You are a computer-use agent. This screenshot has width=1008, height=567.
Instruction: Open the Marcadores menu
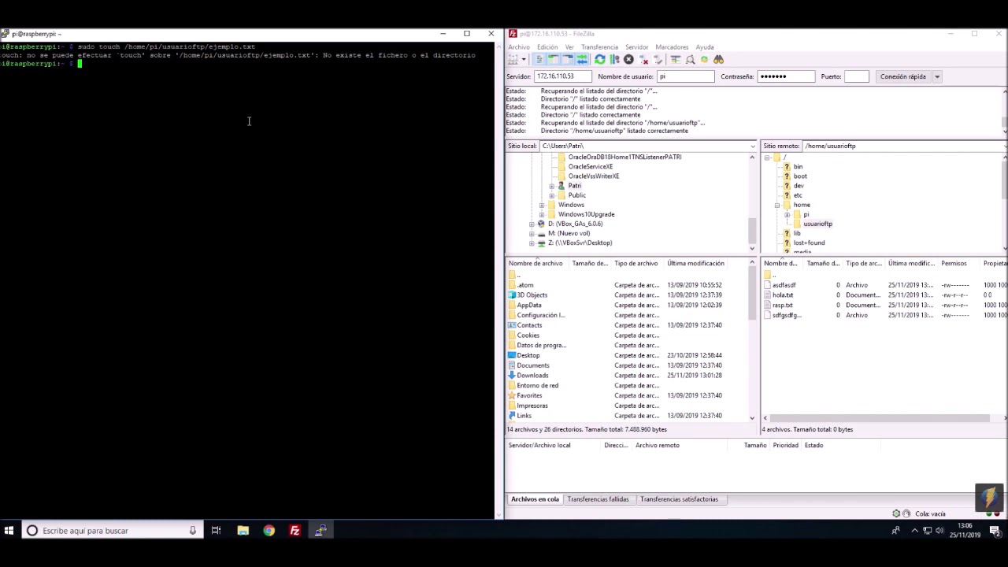coord(672,47)
